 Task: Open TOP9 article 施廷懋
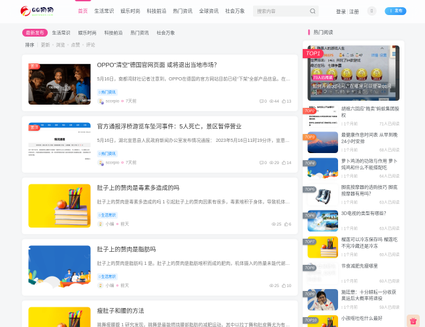click(x=370, y=295)
